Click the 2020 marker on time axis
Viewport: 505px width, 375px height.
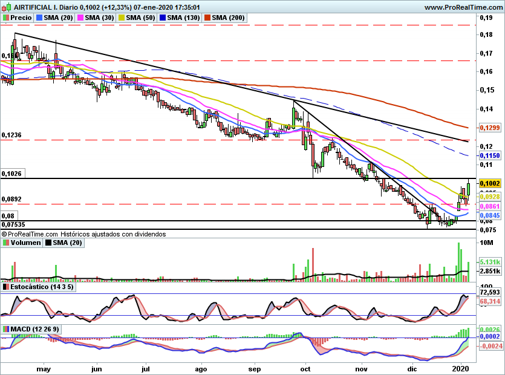pos(461,367)
